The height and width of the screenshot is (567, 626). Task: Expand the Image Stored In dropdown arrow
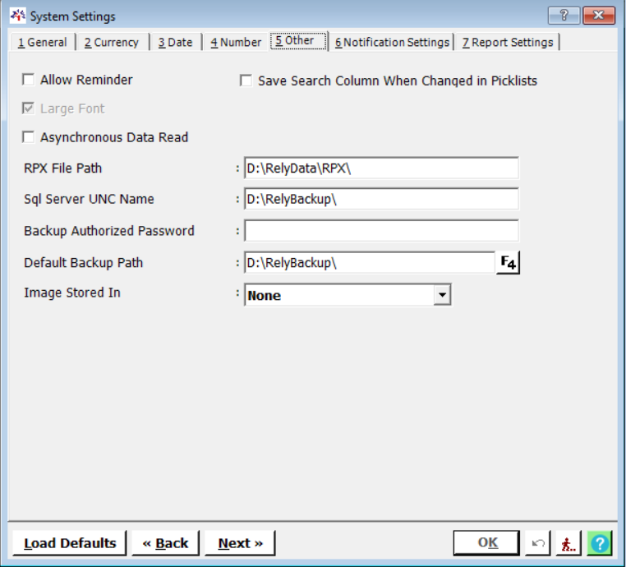click(x=442, y=295)
